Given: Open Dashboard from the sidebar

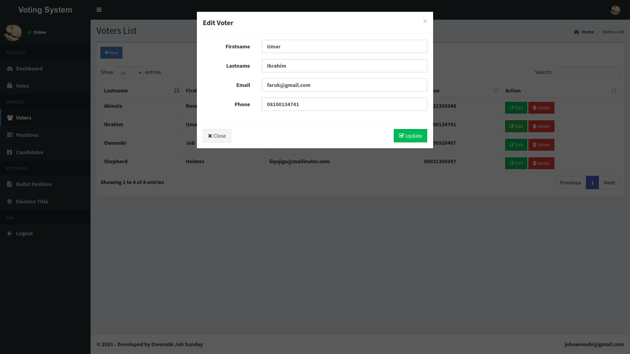Looking at the screenshot, I should click(45, 68).
